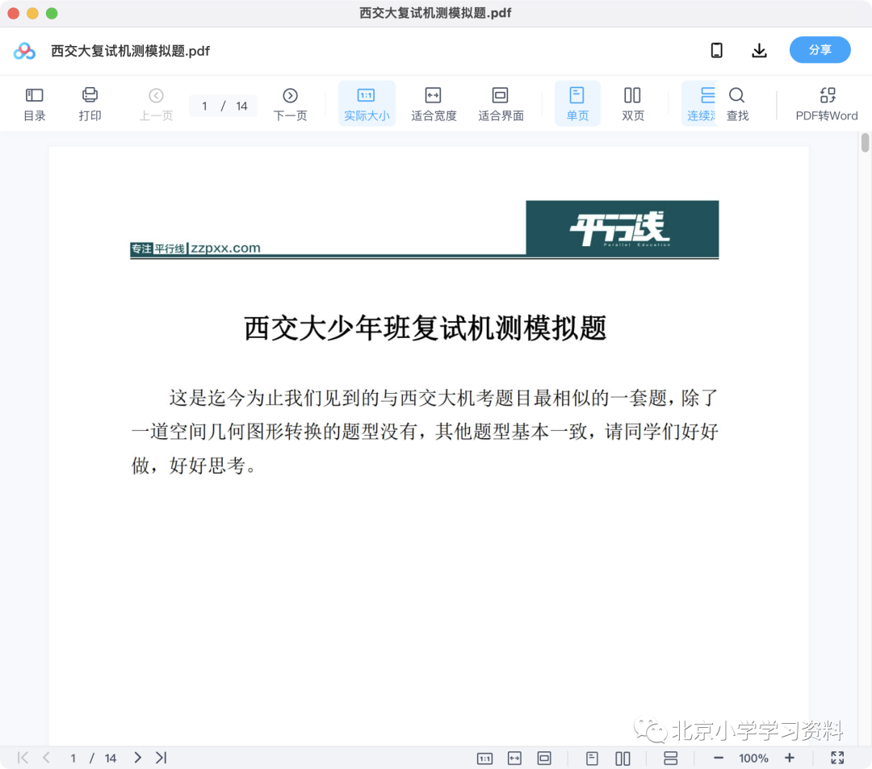Switch to 双页 double page mode
This screenshot has width=872, height=769.
pos(633,104)
